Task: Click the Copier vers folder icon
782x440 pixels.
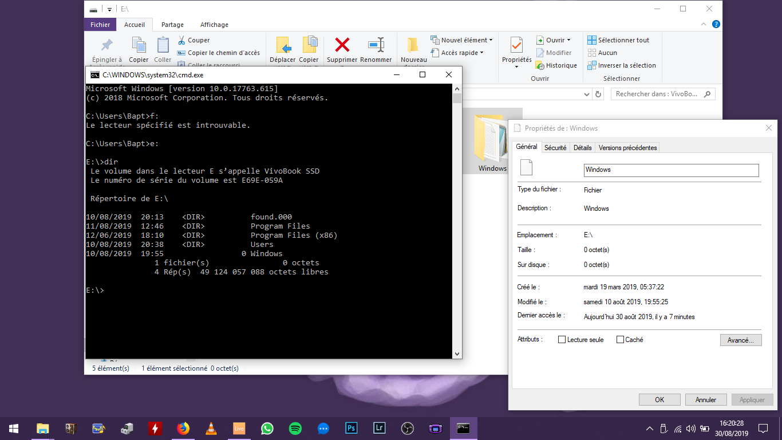Action: pyautogui.click(x=309, y=45)
